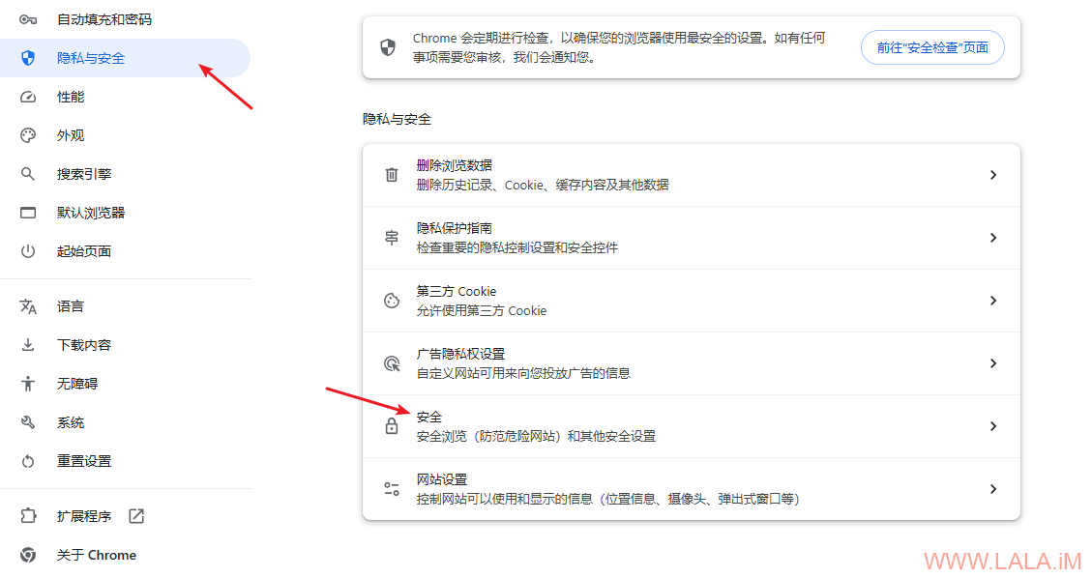Open the 安全 row chevron arrow

993,426
